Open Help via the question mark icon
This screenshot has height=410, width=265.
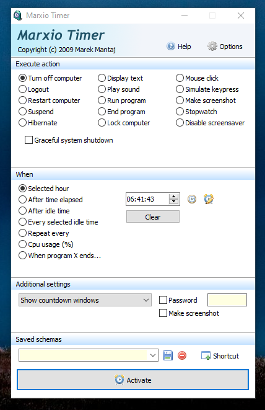pyautogui.click(x=171, y=47)
